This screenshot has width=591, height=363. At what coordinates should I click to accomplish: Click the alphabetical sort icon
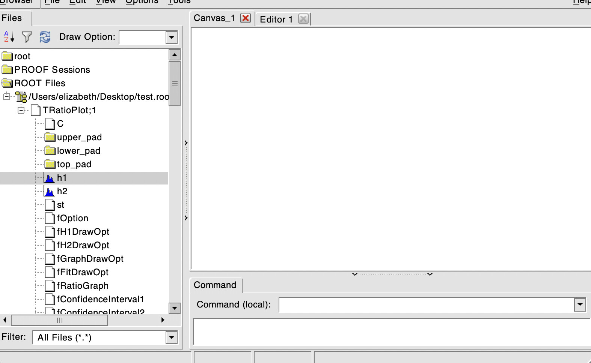coord(9,37)
